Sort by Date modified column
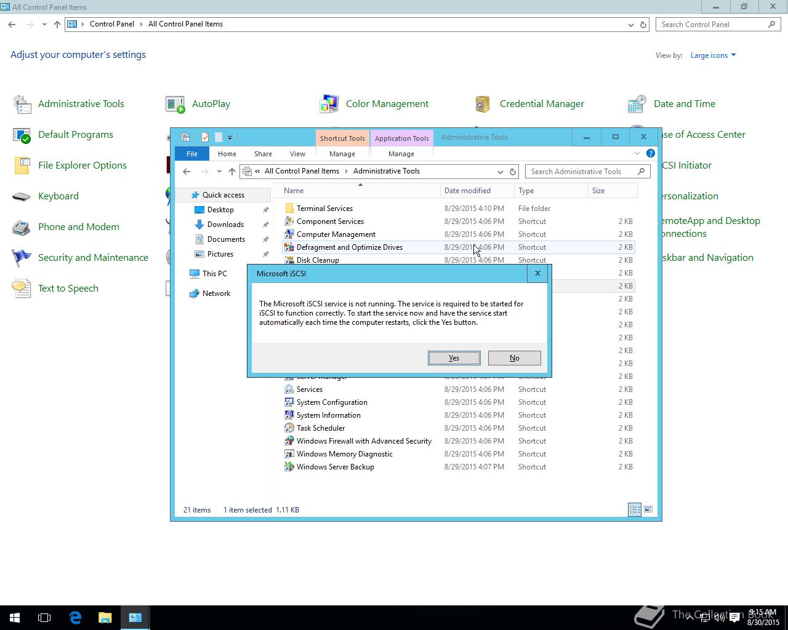This screenshot has height=630, width=788. 477,191
